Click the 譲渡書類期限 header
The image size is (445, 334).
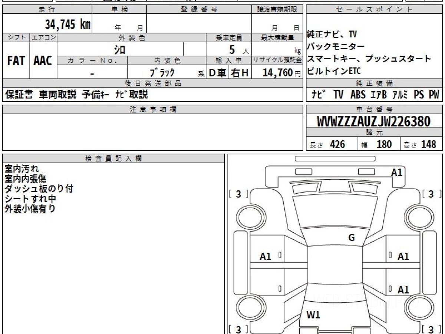[x=277, y=10]
